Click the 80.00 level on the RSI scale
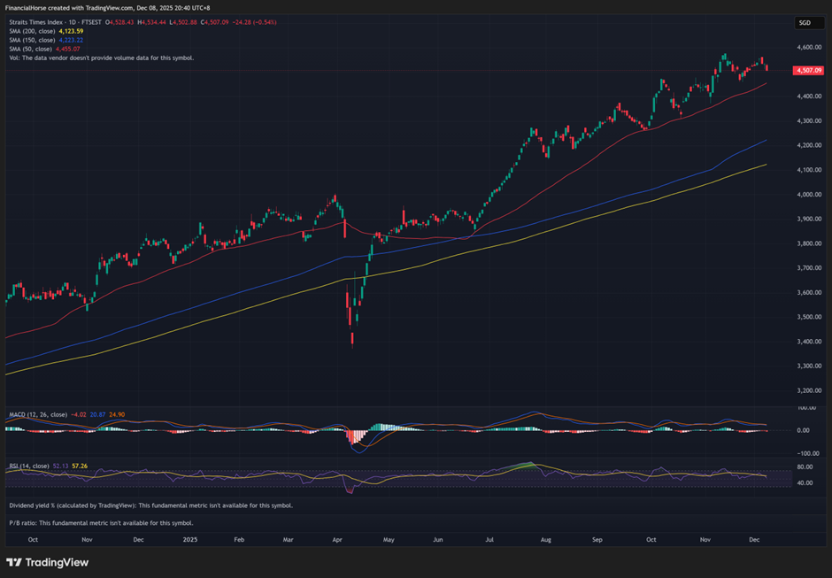The height and width of the screenshot is (578, 832). pos(805,466)
